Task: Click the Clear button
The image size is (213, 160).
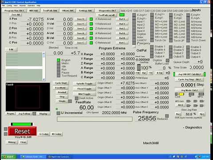Action: coord(23,142)
